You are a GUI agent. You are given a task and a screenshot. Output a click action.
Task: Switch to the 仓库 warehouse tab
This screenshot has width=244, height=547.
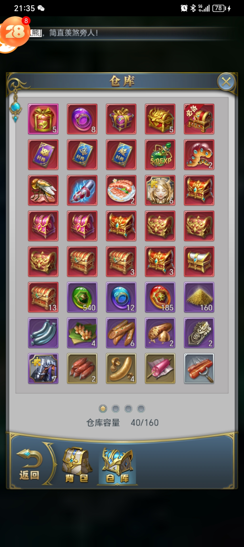click(117, 465)
